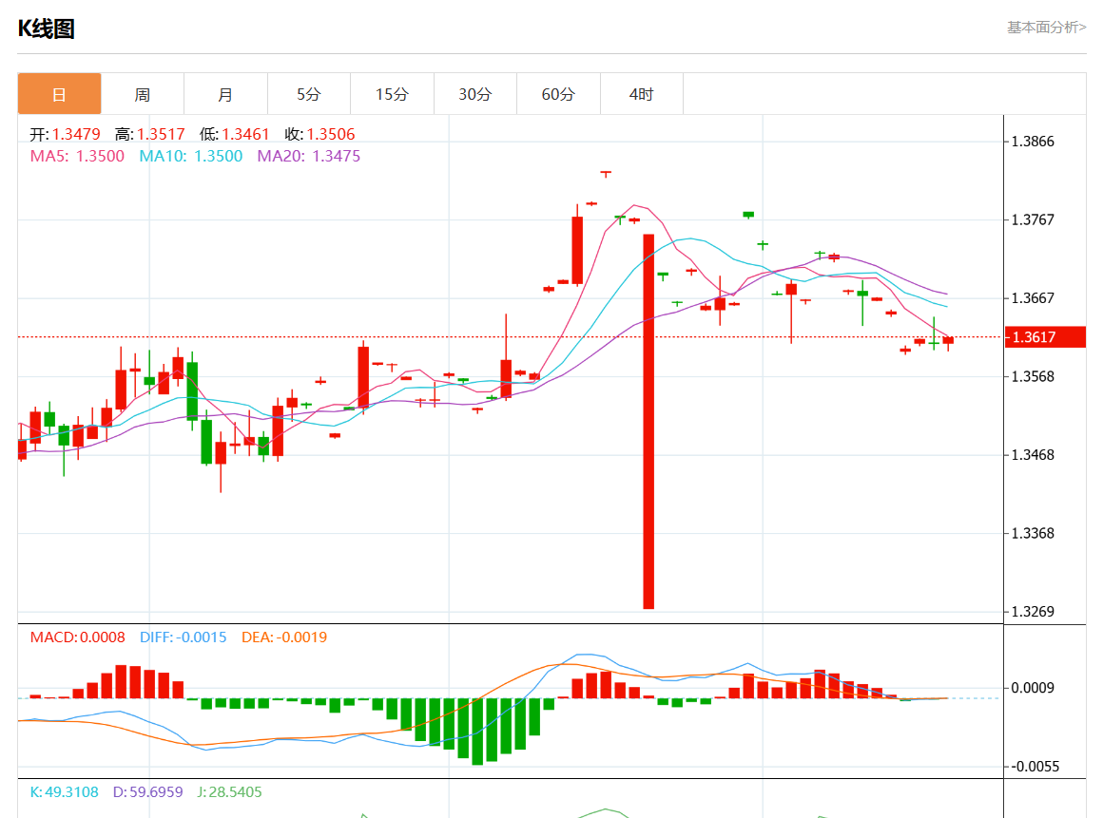Click the K: 49.3108 KDJ value
The height and width of the screenshot is (818, 1103).
click(64, 792)
